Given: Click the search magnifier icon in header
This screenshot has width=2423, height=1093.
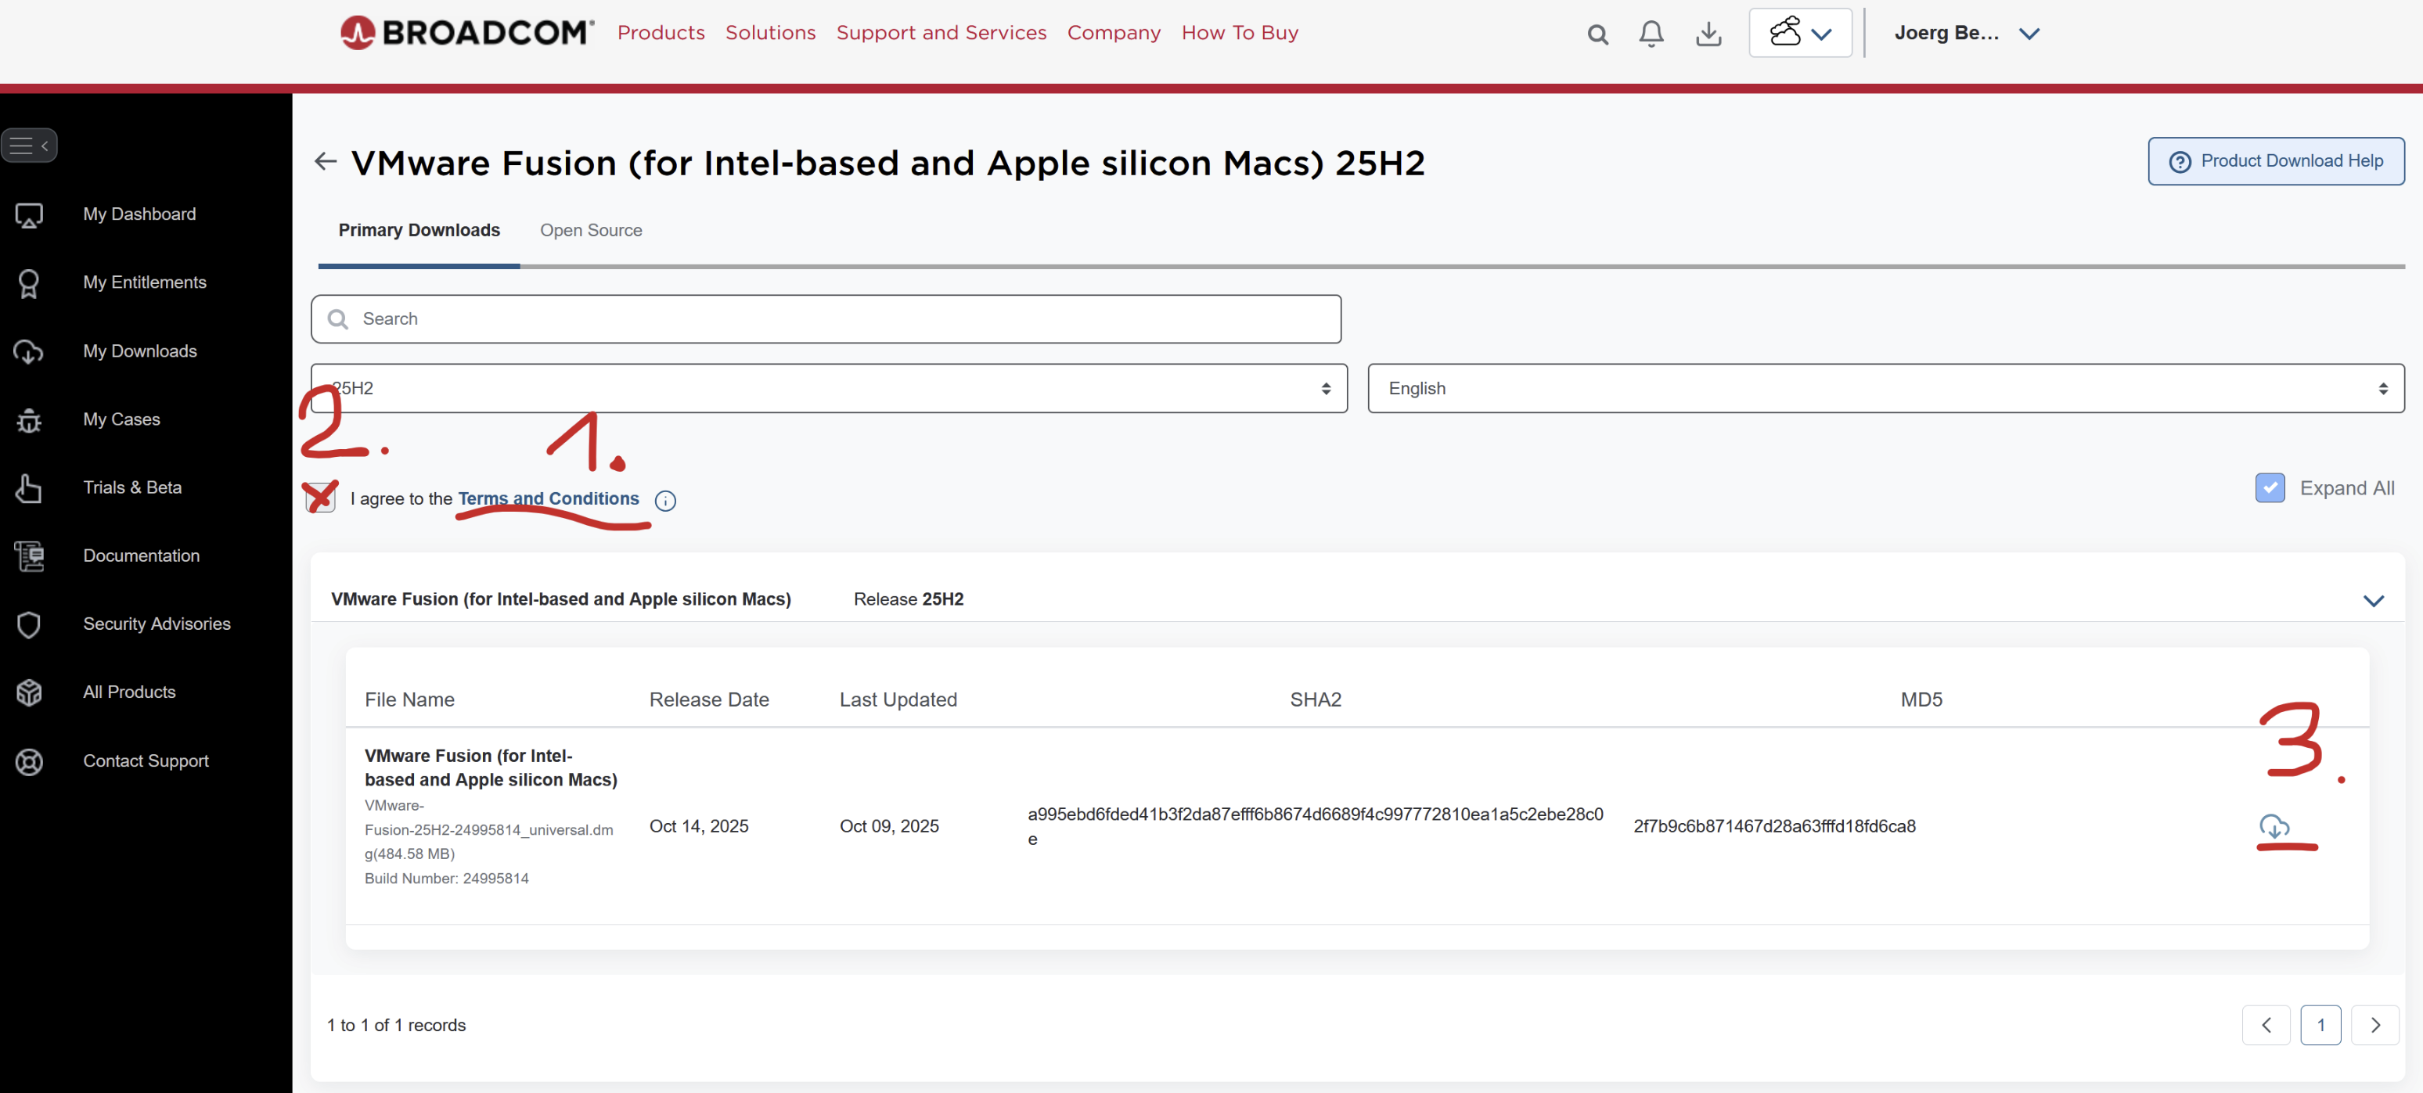Looking at the screenshot, I should (x=1597, y=34).
